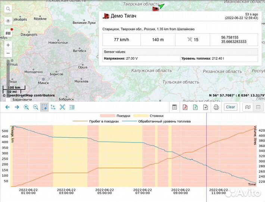The image size is (265, 202).
Task: Zoom out the map with minus button
Action: click(x=8, y=53)
